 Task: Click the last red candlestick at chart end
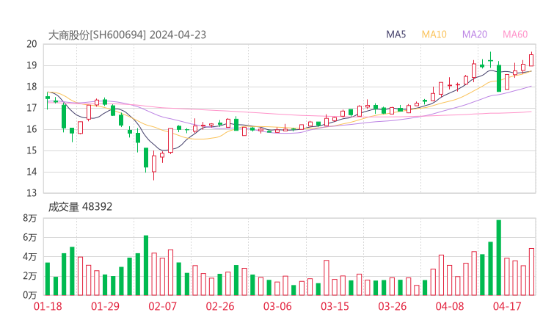(x=531, y=59)
